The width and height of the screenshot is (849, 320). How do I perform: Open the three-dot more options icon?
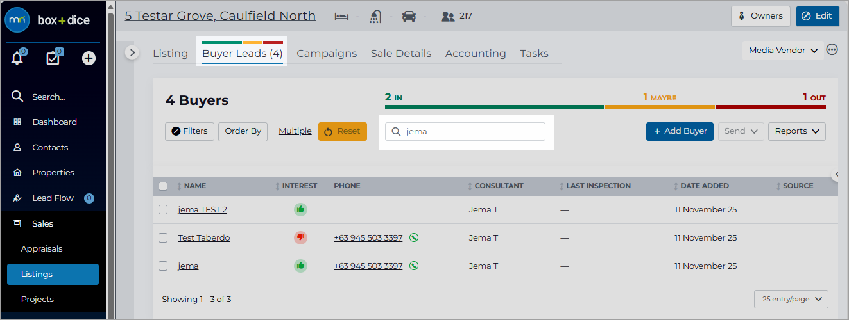(x=832, y=50)
